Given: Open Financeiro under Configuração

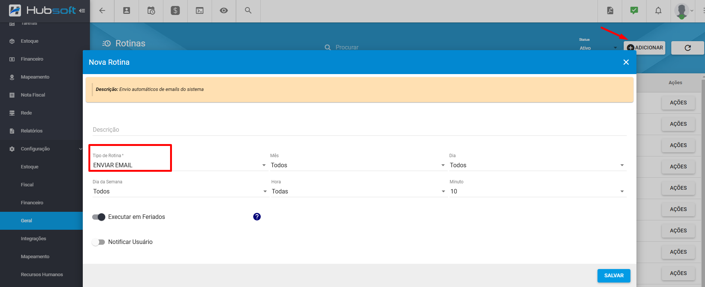Looking at the screenshot, I should pos(32,203).
